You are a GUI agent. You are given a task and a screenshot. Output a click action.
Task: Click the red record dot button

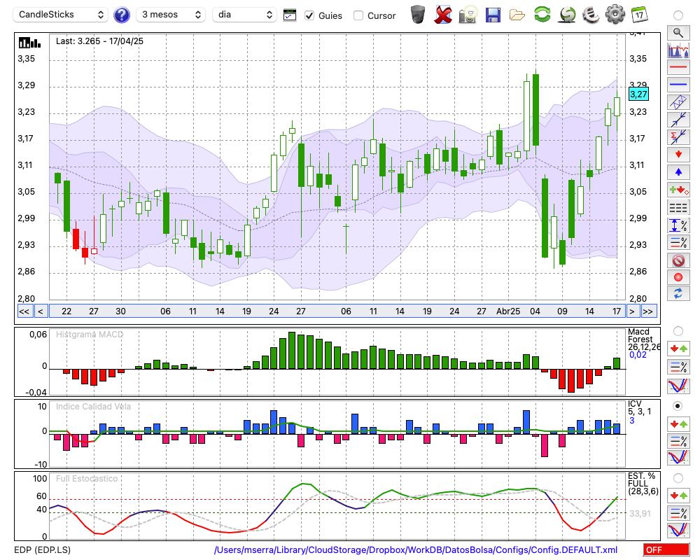click(678, 277)
